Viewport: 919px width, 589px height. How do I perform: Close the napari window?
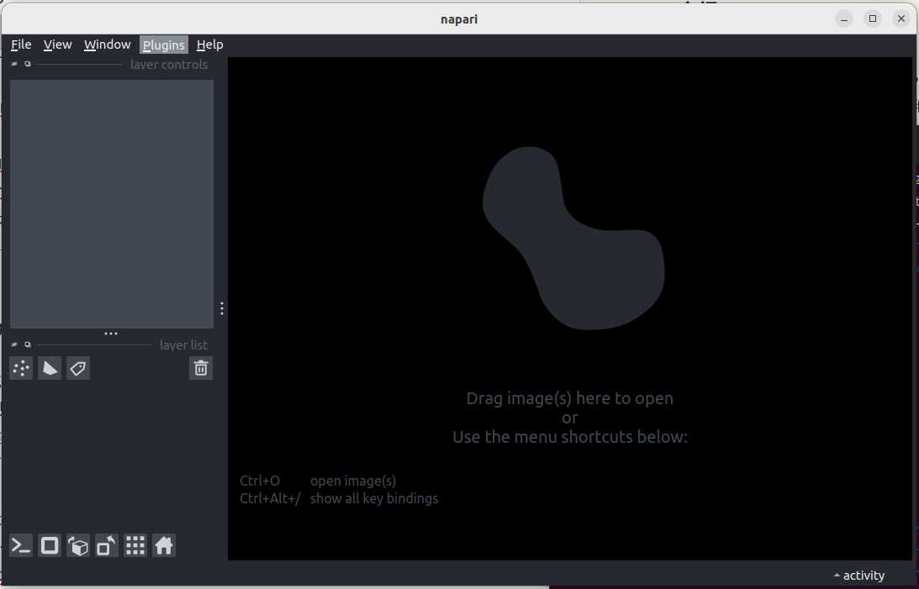pos(901,18)
